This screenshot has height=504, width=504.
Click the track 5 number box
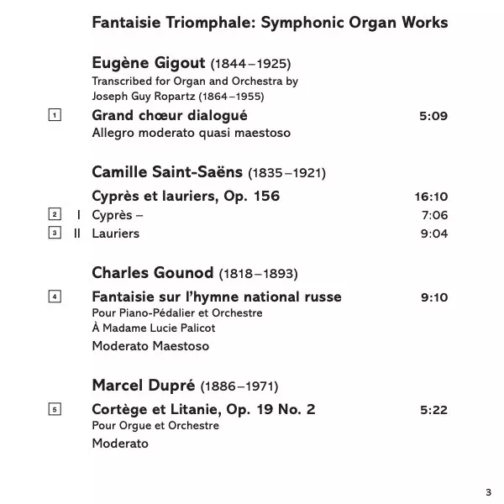click(x=55, y=409)
